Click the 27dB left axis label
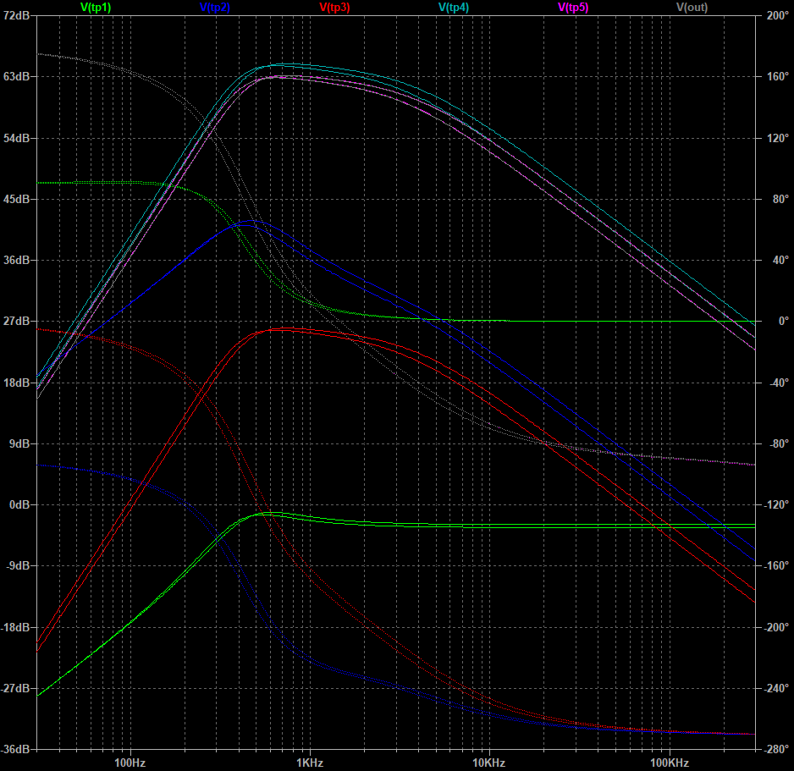Screen dimensions: 794x771 click(17, 322)
